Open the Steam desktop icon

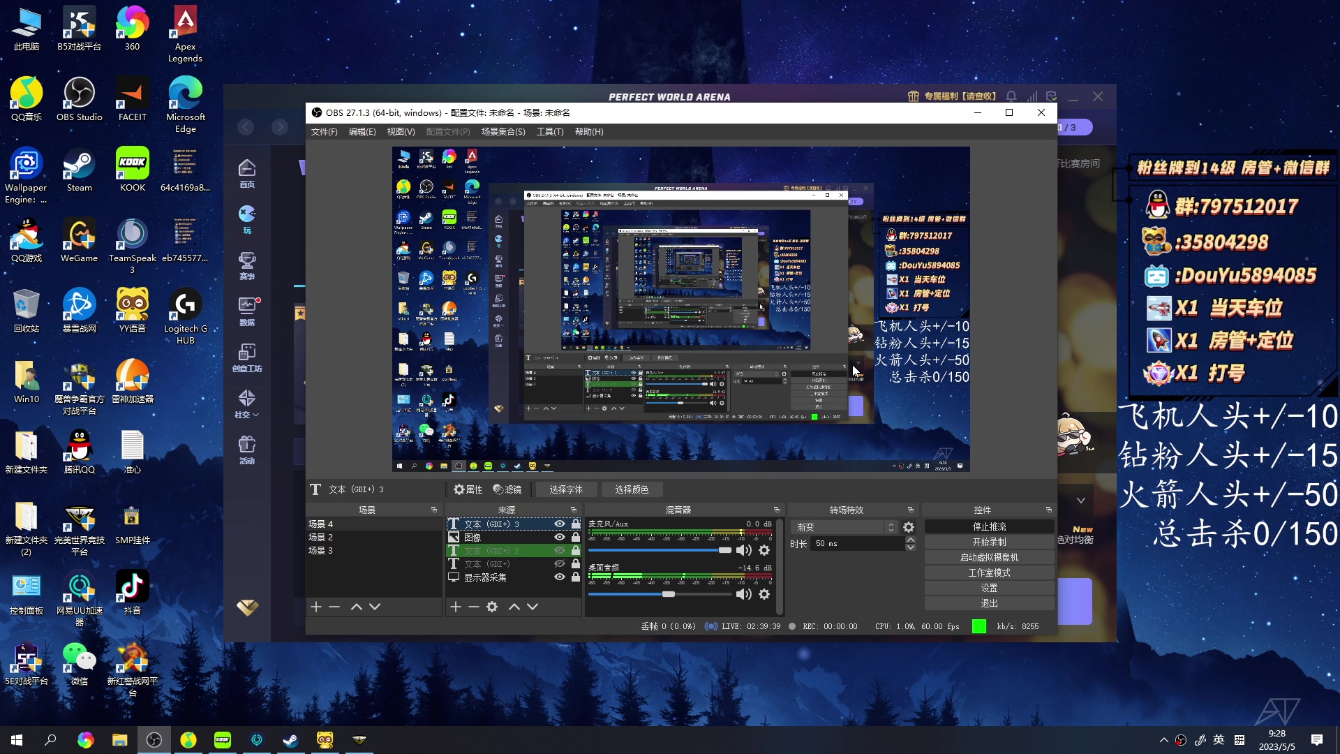(80, 170)
